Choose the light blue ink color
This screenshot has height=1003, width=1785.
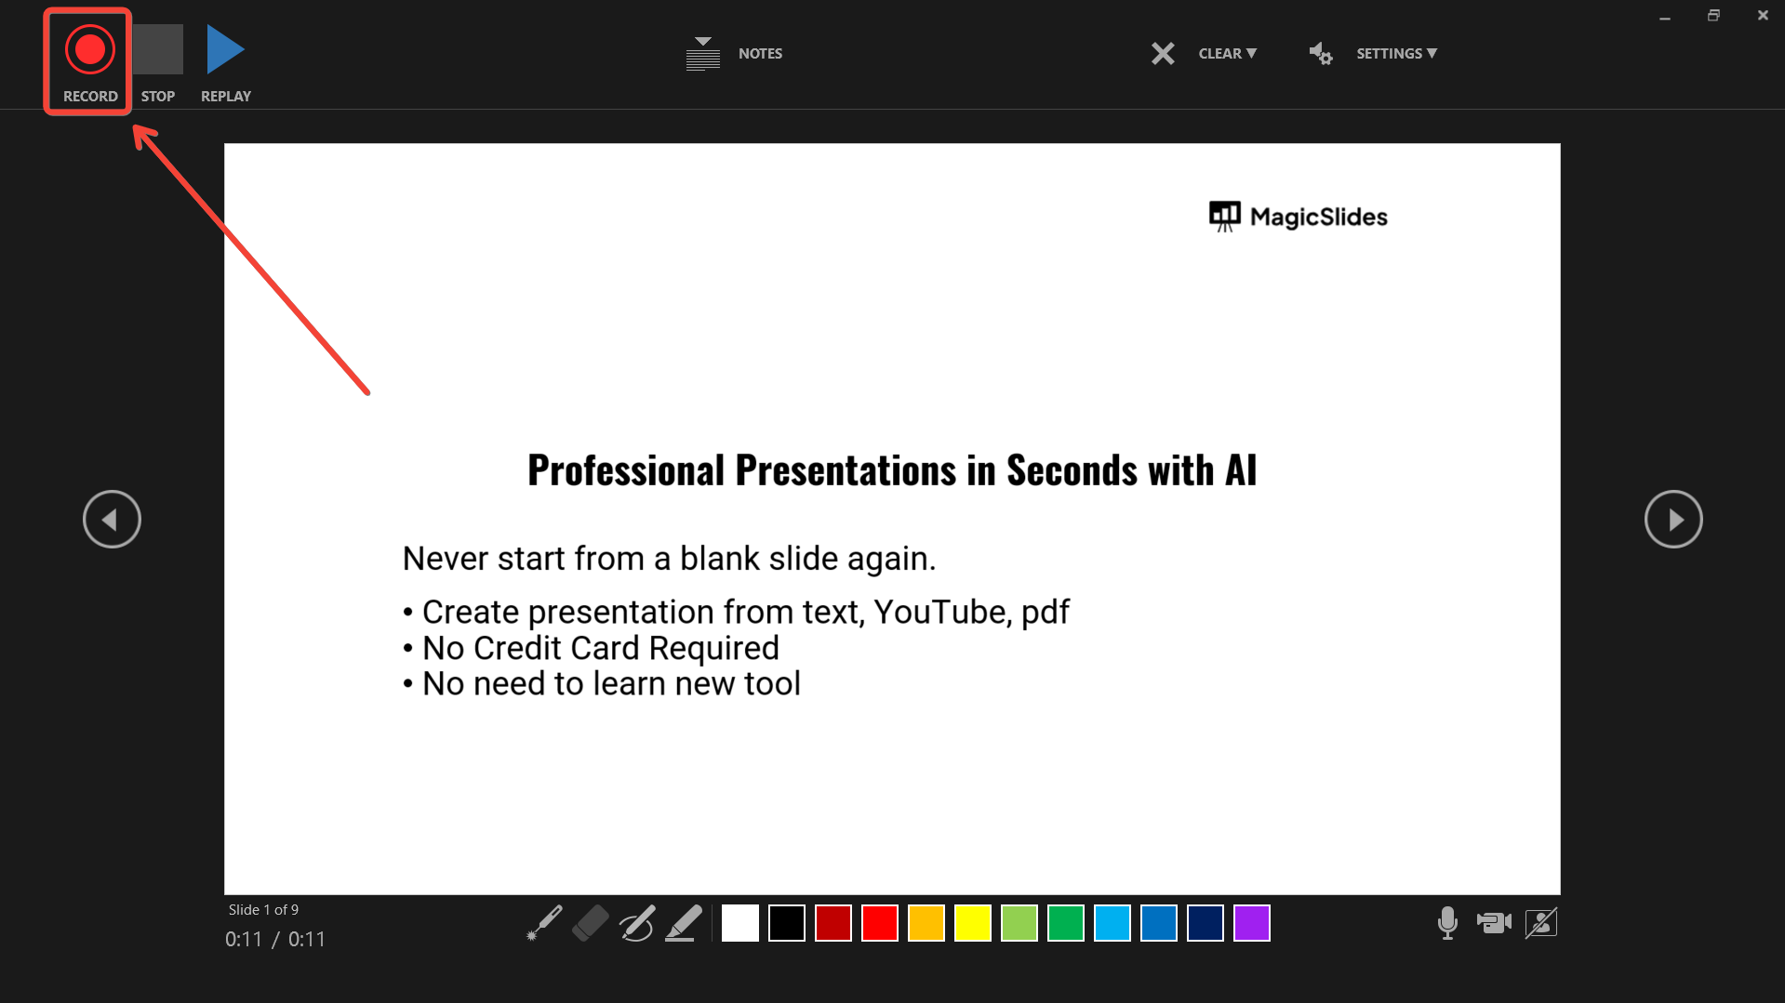1112,924
